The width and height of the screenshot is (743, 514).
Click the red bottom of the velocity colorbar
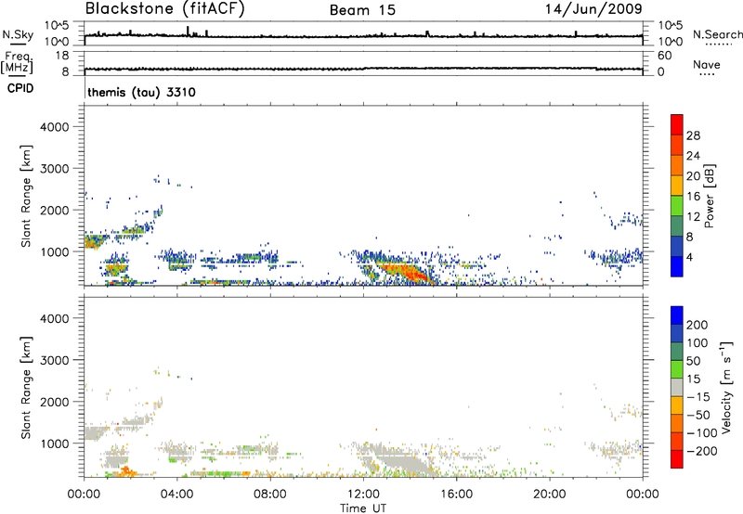677,459
